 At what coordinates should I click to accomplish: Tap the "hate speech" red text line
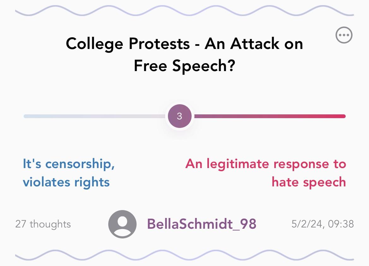[x=309, y=182]
